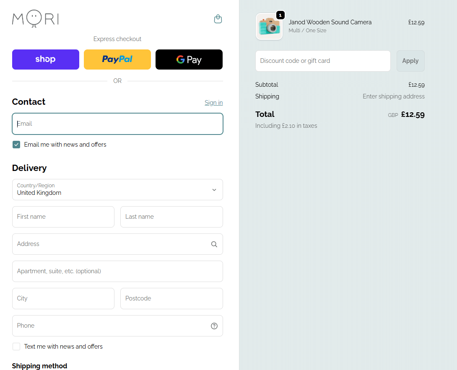457x370 pixels.
Task: Open the shopping bag cart icon
Action: click(x=218, y=19)
